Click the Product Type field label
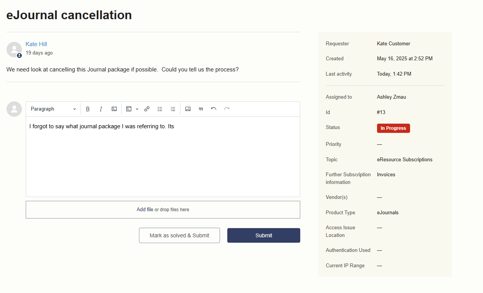 point(341,213)
